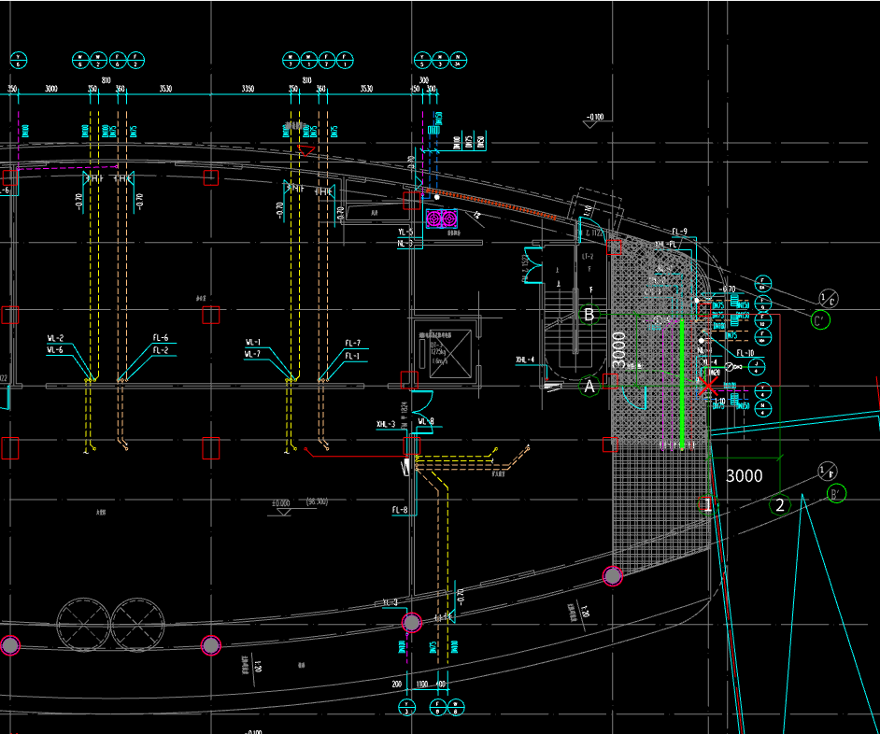Image resolution: width=880 pixels, height=734 pixels.
Task: Click the green circle axis marker B'
Action: 836,494
